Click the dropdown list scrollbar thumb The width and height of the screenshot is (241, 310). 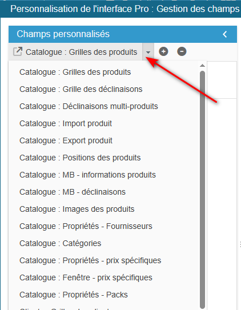(x=202, y=190)
